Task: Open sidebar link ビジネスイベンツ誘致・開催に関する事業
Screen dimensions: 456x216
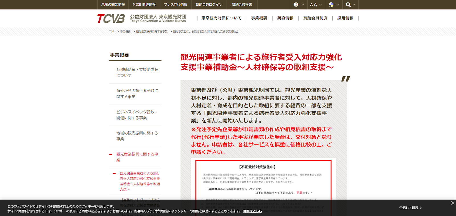Action: point(137,115)
